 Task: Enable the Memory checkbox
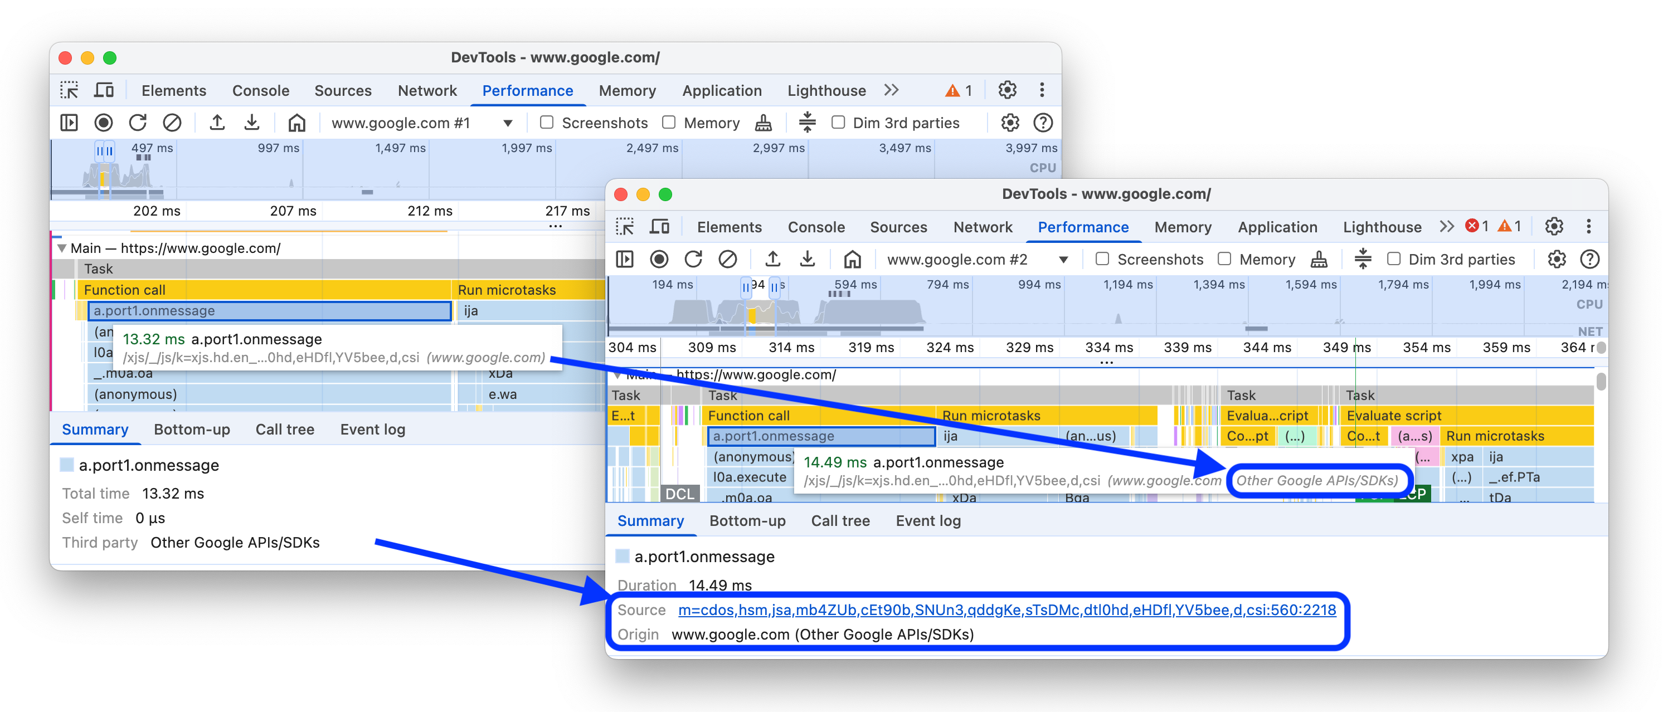pos(669,123)
